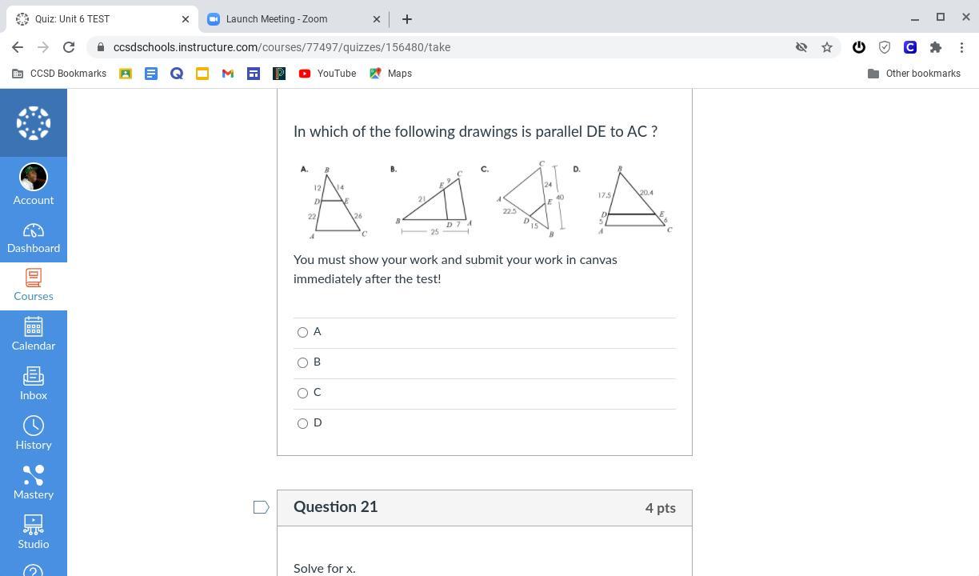The image size is (979, 576).
Task: Open Chrome's three-dot menu
Action: (x=961, y=47)
